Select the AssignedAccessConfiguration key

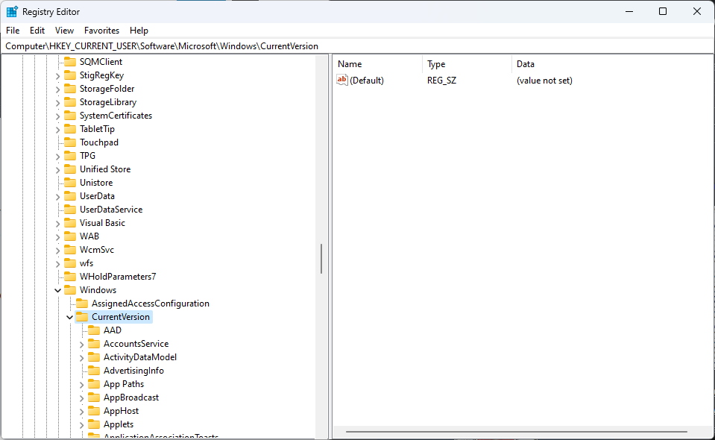(150, 304)
